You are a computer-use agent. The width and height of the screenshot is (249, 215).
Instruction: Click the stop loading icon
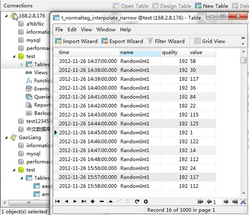[x=146, y=201]
